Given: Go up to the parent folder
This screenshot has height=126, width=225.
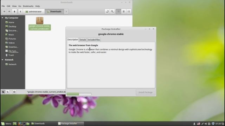Looking at the screenshot, I should (14, 12).
